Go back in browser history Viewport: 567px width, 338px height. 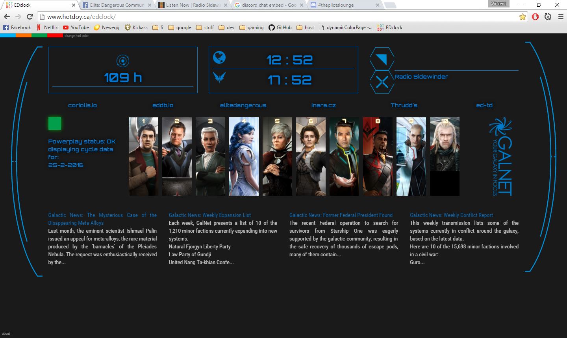(x=7, y=17)
